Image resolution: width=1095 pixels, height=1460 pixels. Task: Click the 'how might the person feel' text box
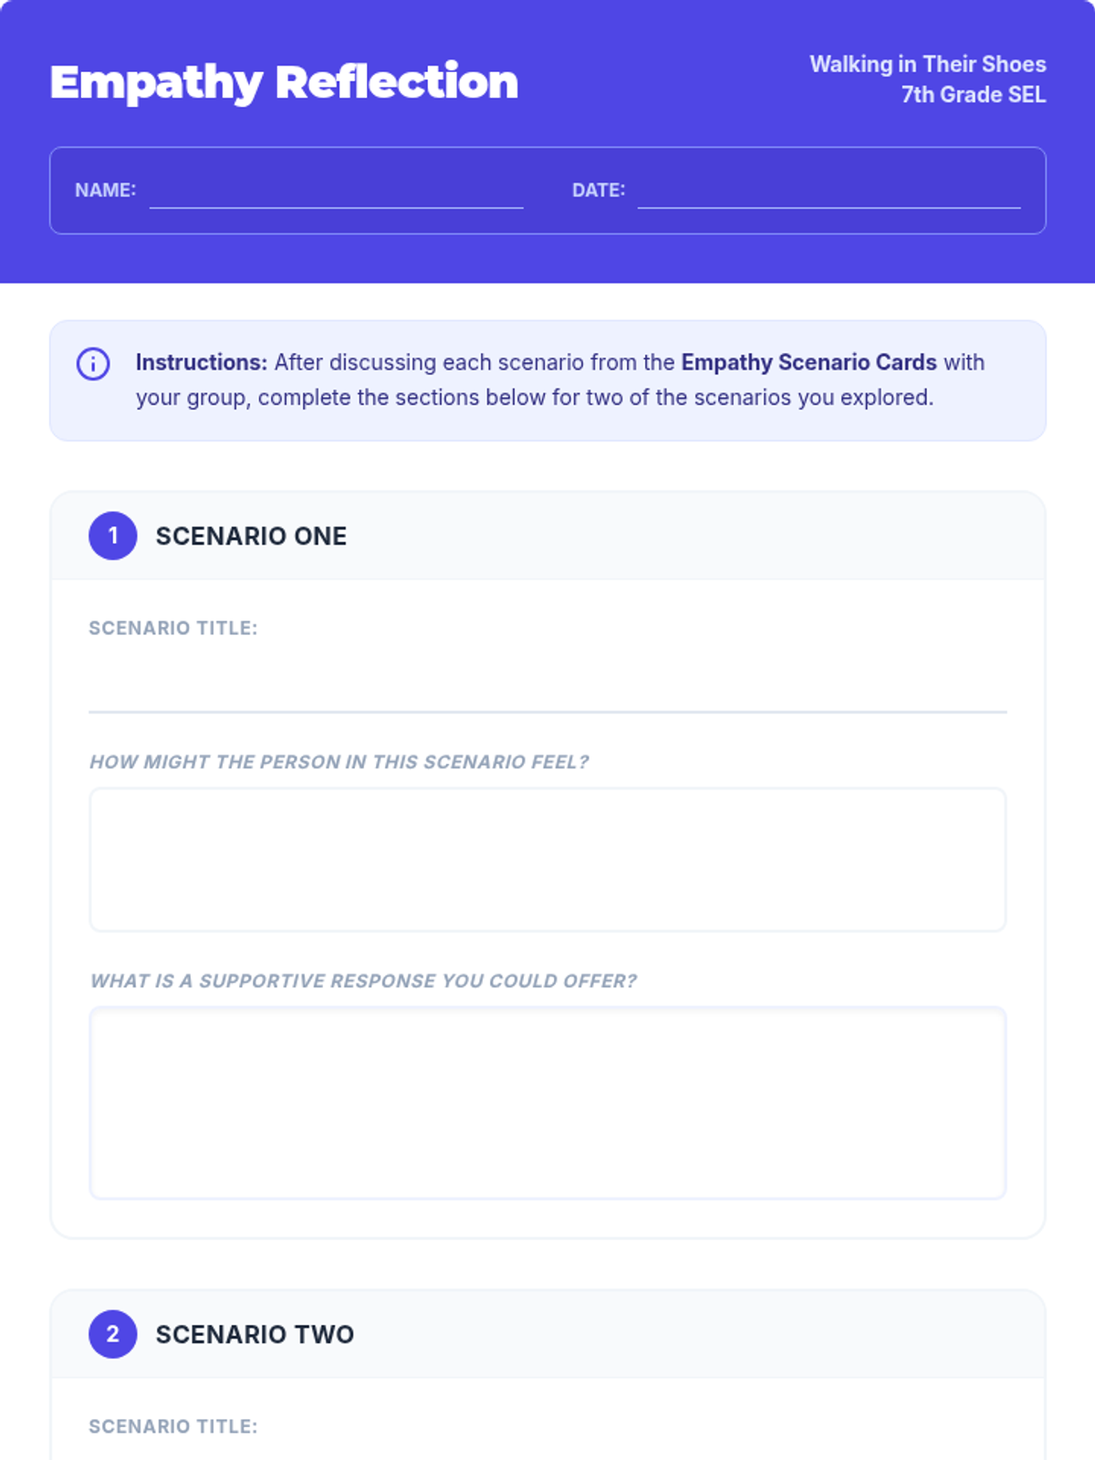(547, 860)
